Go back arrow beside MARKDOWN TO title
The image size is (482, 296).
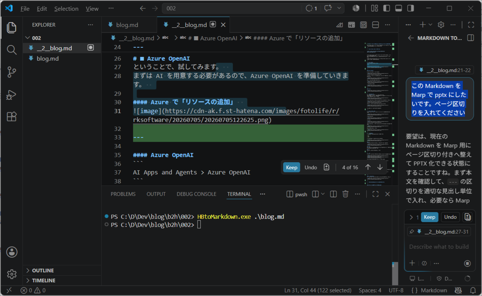[411, 38]
